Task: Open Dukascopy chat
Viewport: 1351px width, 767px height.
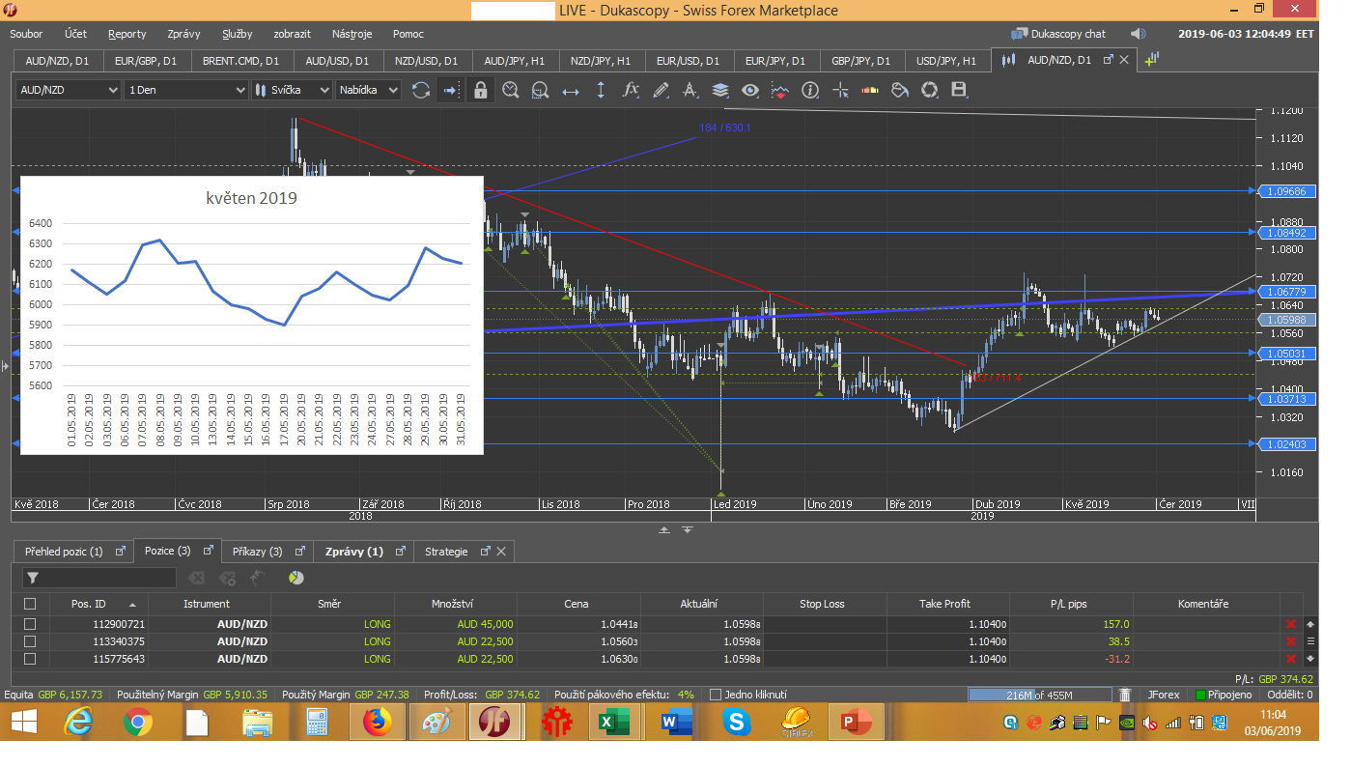Action: pyautogui.click(x=1058, y=34)
